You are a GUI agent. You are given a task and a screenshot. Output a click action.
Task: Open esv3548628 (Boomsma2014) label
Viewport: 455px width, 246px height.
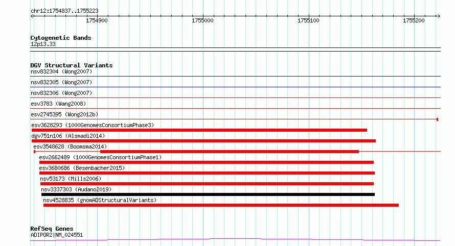pos(70,146)
